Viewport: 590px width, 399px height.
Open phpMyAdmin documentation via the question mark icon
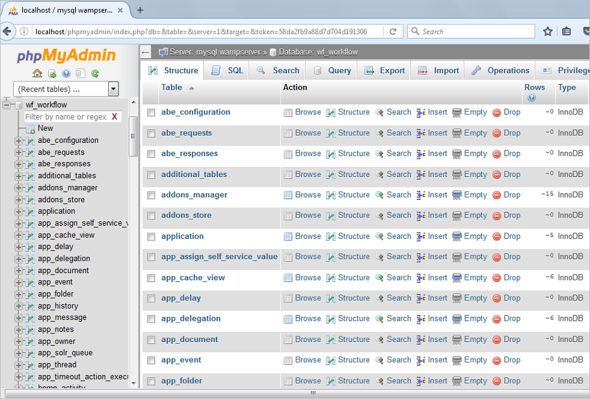[x=66, y=74]
